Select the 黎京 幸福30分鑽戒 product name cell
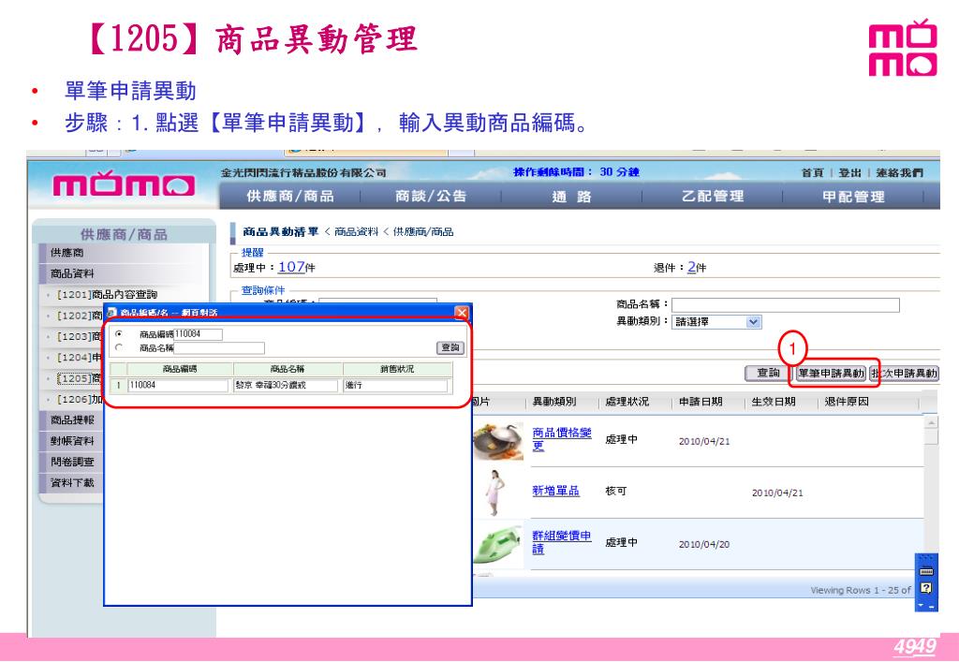Image resolution: width=959 pixels, height=662 pixels. pos(287,385)
